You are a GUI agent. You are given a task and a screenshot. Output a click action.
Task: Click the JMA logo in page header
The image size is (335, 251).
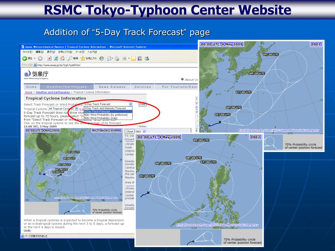click(36, 75)
